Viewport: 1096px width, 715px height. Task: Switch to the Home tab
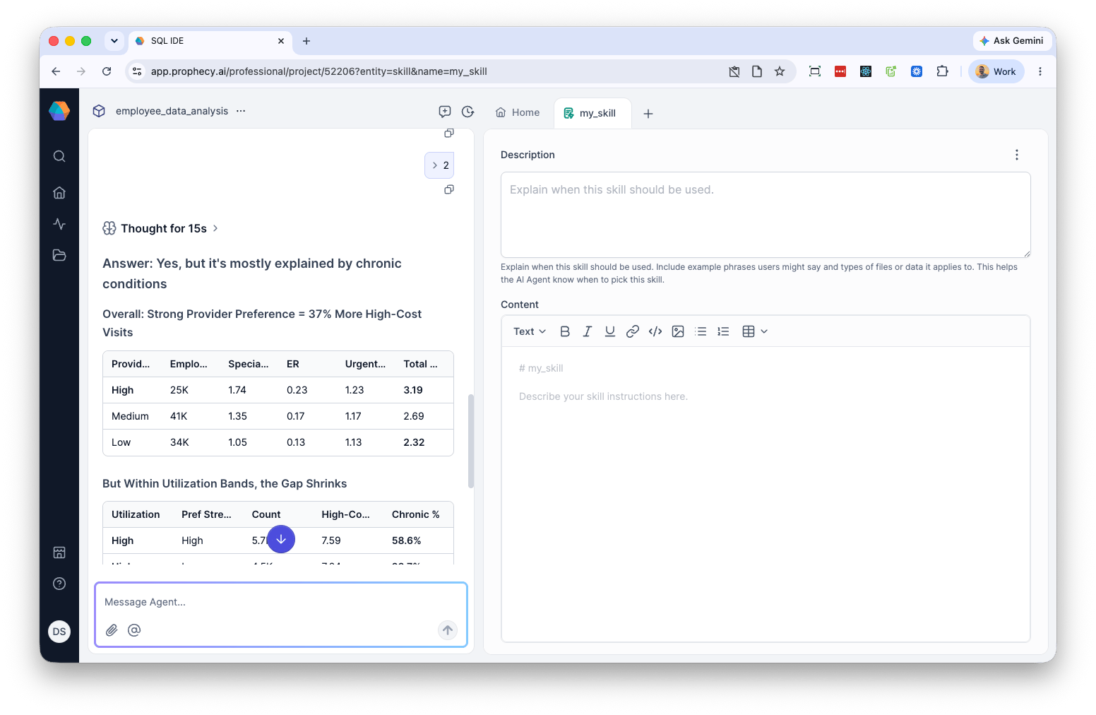(x=518, y=112)
